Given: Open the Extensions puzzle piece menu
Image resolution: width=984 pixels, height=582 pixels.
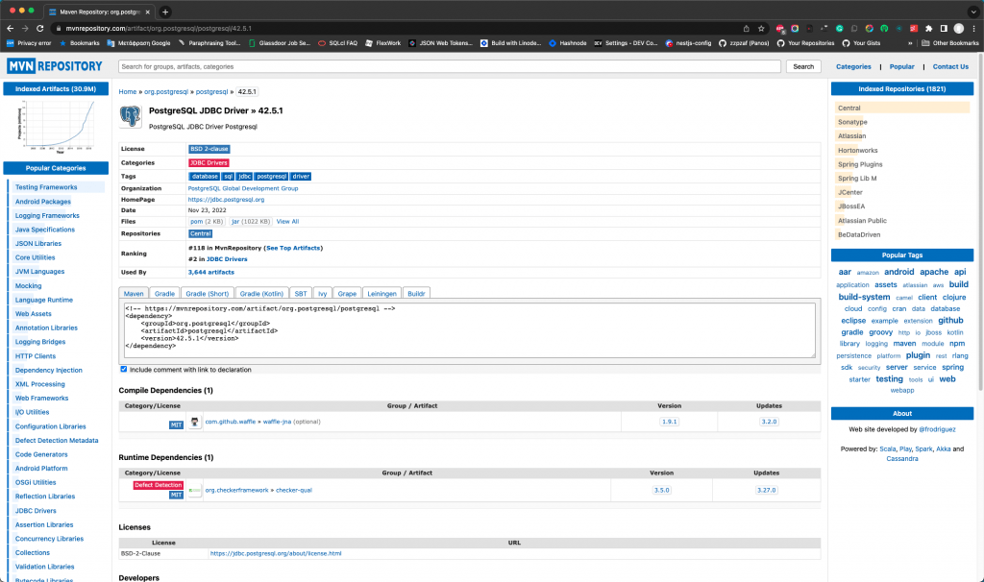Looking at the screenshot, I should pyautogui.click(x=929, y=28).
